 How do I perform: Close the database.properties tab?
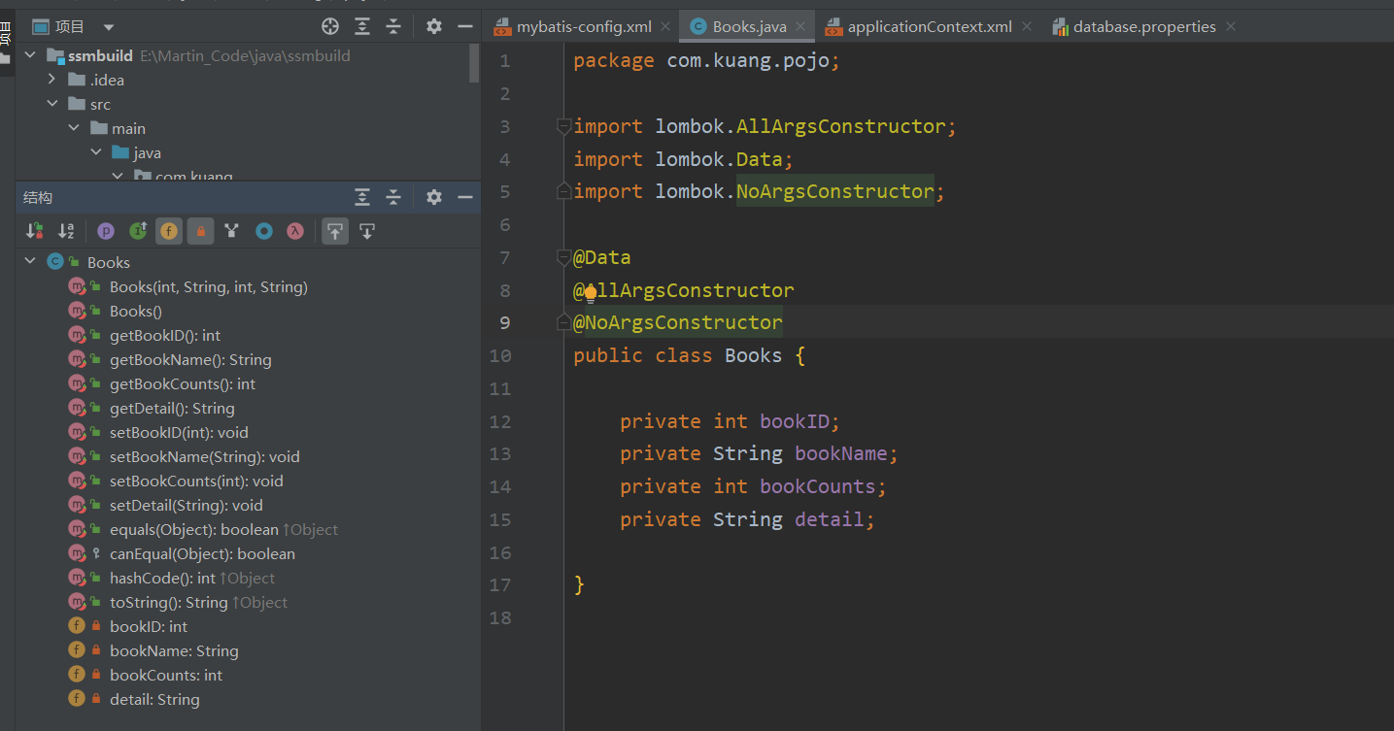pos(1231,26)
